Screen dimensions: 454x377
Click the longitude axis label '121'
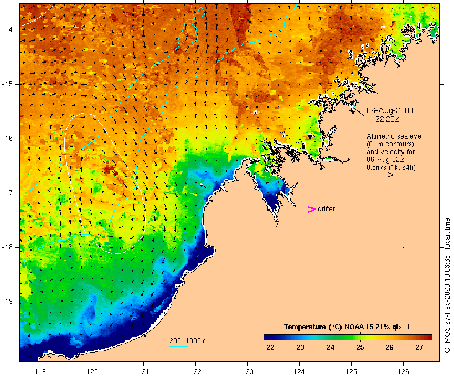(143, 371)
